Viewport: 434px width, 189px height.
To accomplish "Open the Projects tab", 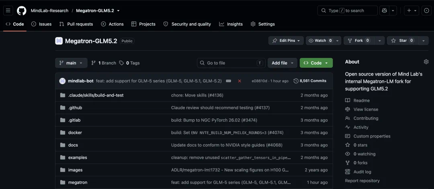I will click(143, 24).
